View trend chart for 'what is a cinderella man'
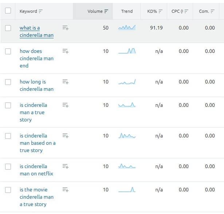This screenshot has width=224, height=214. (127, 27)
